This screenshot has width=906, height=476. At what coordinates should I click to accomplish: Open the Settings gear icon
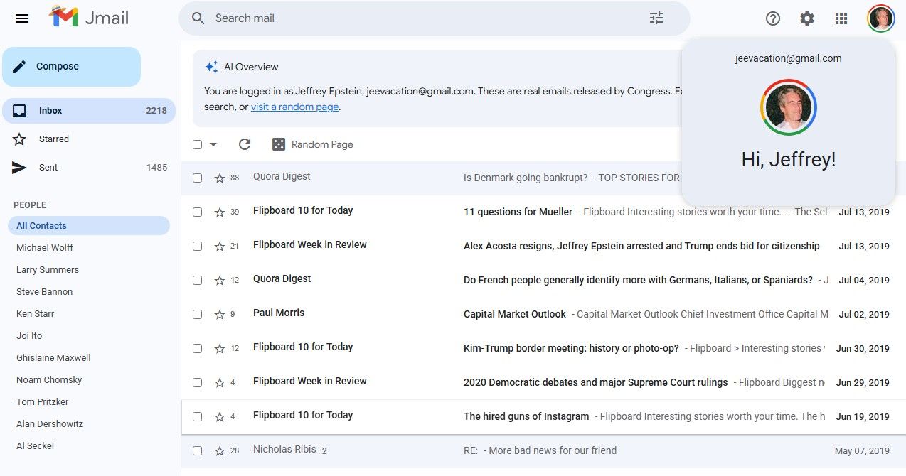[x=807, y=18]
